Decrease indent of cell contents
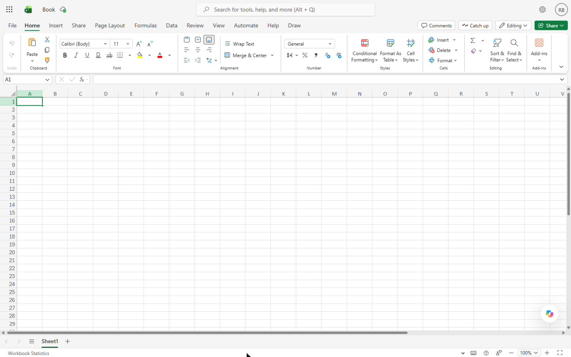Viewport: 571px width, 357px height. pos(187,60)
